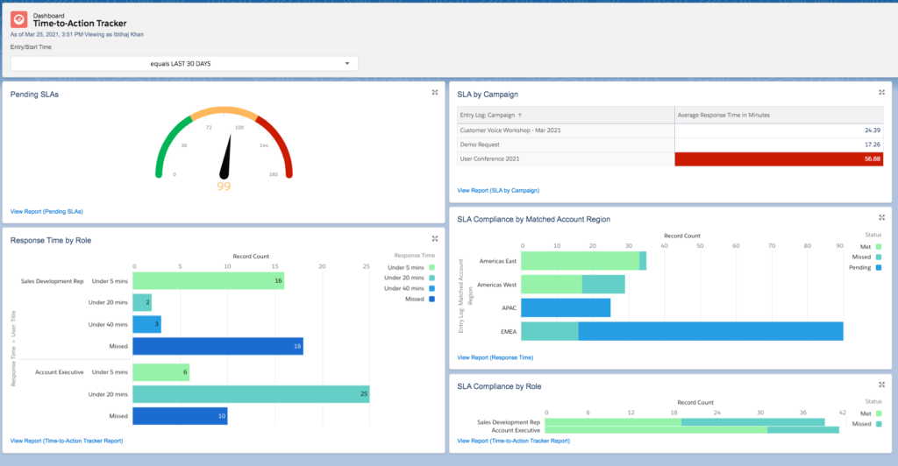Select the Under 5 mins legend swatch

coord(431,267)
